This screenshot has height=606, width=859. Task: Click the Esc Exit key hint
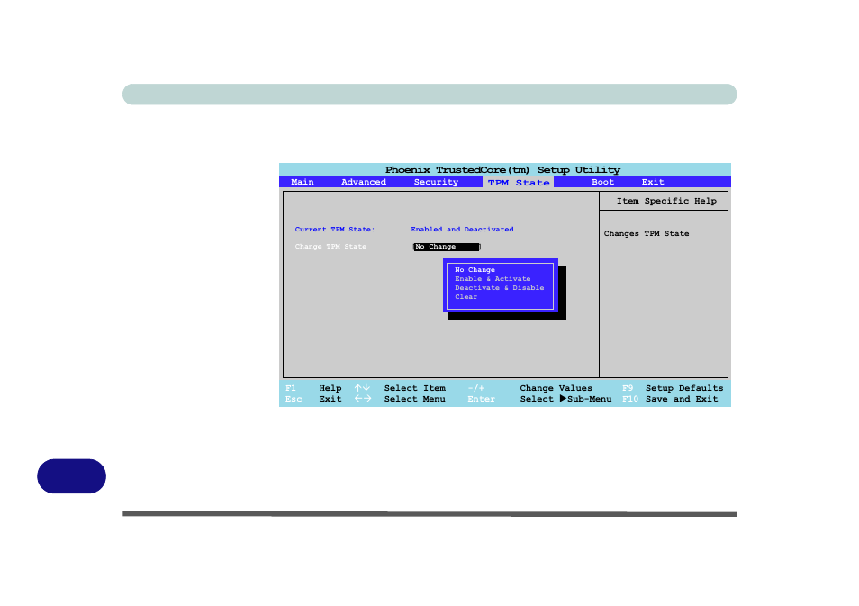click(294, 399)
